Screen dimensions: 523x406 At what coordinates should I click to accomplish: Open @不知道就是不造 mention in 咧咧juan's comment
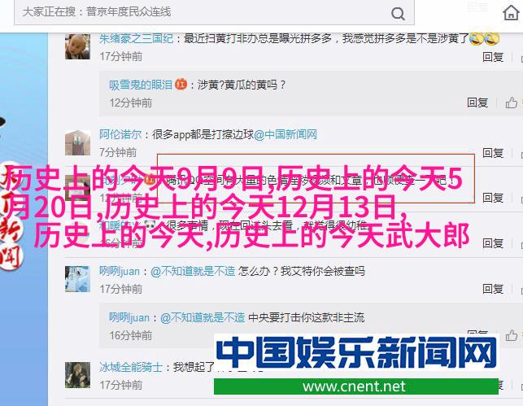pyautogui.click(x=193, y=271)
